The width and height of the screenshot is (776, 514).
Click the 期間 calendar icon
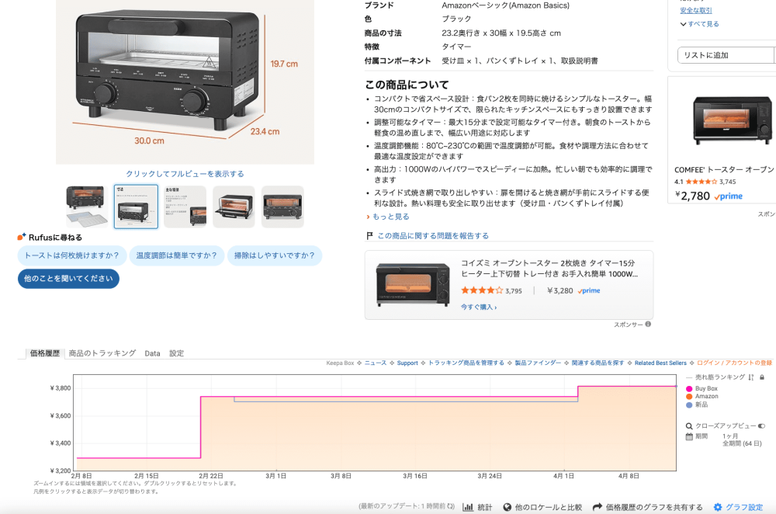(x=689, y=436)
